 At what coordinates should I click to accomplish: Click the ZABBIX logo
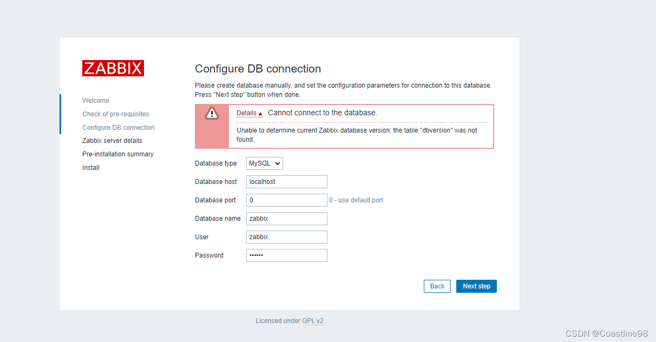click(113, 68)
